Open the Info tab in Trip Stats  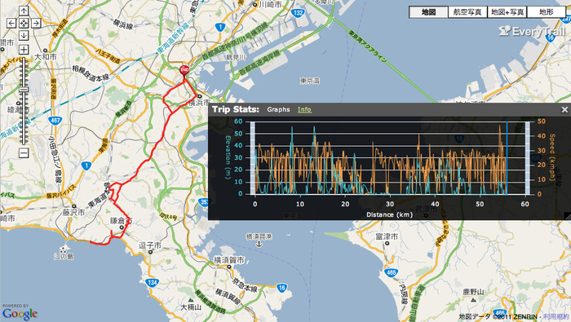tap(304, 109)
